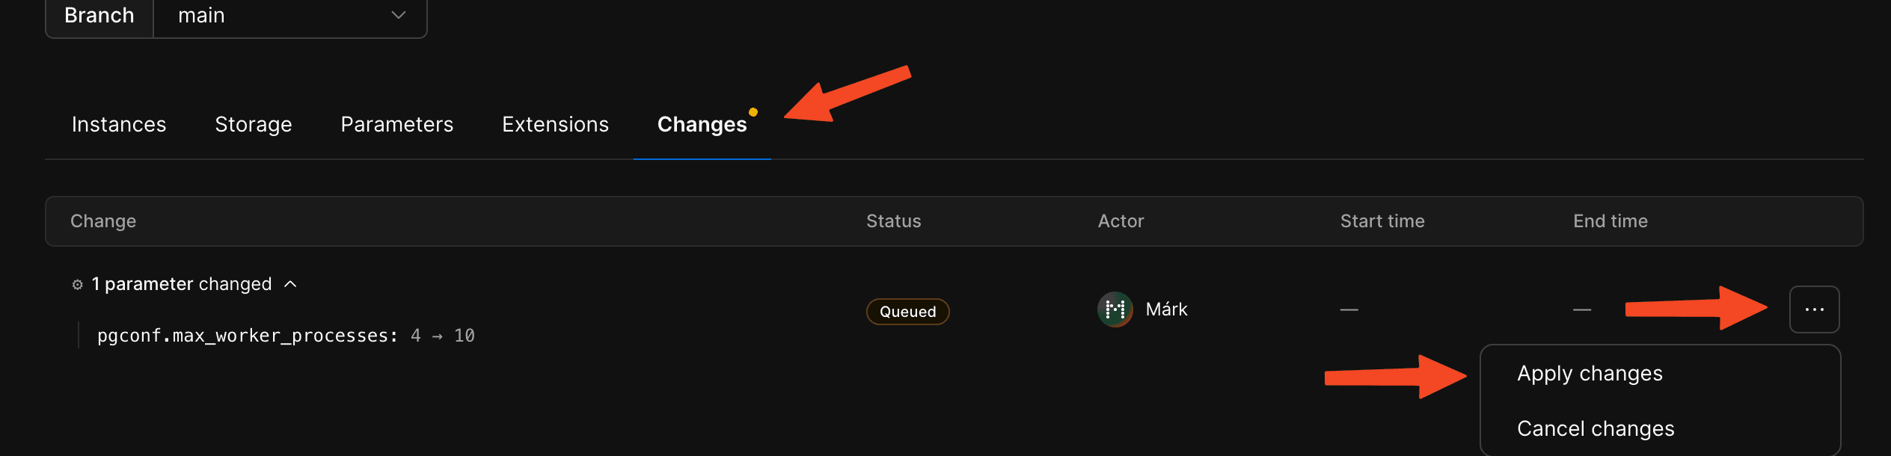This screenshot has height=456, width=1891.
Task: Choose Cancel changes from the menu
Action: click(x=1595, y=428)
